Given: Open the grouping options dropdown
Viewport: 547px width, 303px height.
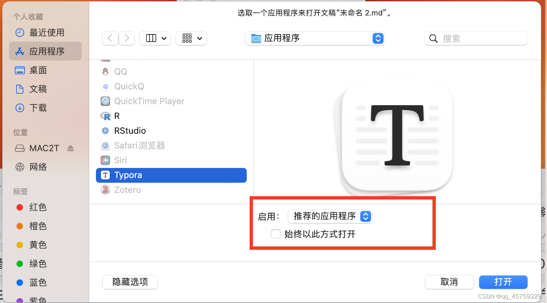Looking at the screenshot, I should 191,38.
